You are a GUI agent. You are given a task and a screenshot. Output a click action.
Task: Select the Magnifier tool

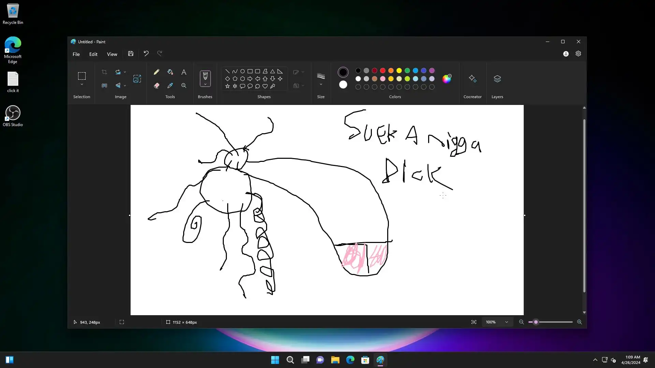coord(184,86)
